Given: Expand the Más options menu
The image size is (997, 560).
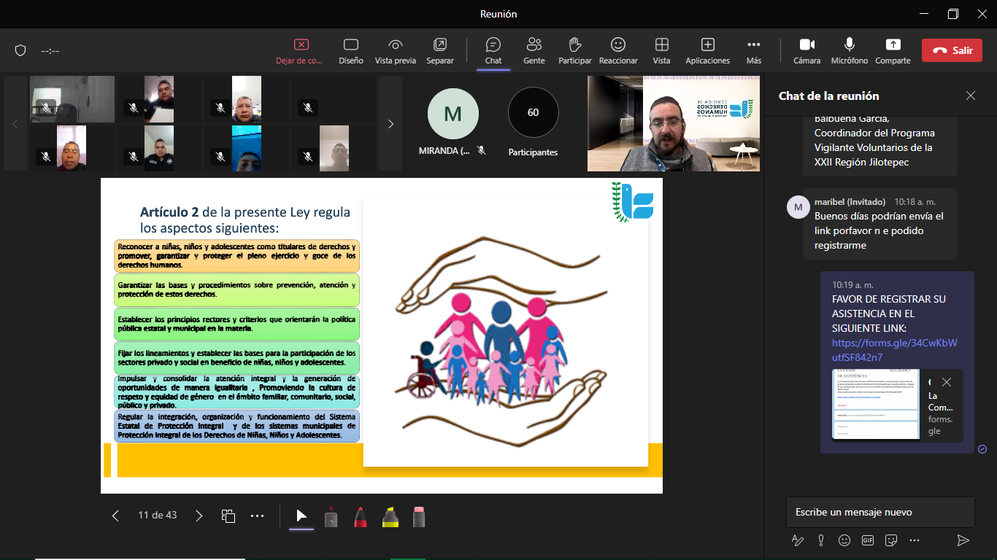Looking at the screenshot, I should (754, 50).
